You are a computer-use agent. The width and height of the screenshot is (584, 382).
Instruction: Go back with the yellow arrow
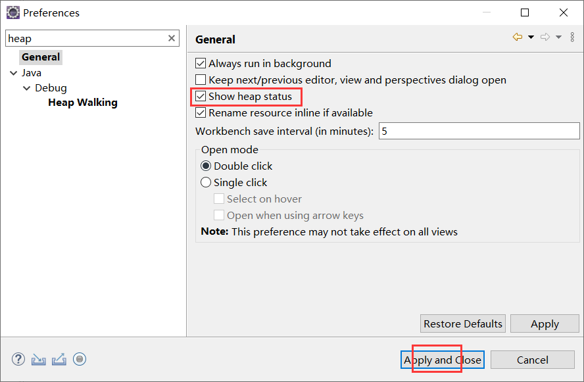(518, 37)
